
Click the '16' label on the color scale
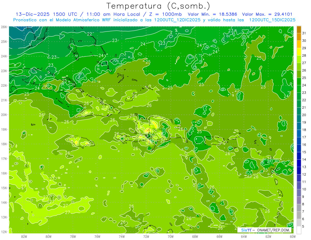[x=304, y=145]
